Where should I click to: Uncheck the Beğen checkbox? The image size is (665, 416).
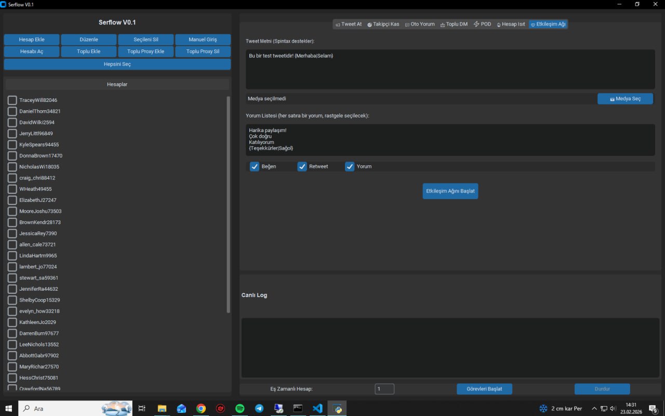tap(255, 166)
